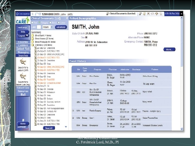Click the back arrow icon before patient ID
This screenshot has width=195, height=146.
click(x=36, y=14)
